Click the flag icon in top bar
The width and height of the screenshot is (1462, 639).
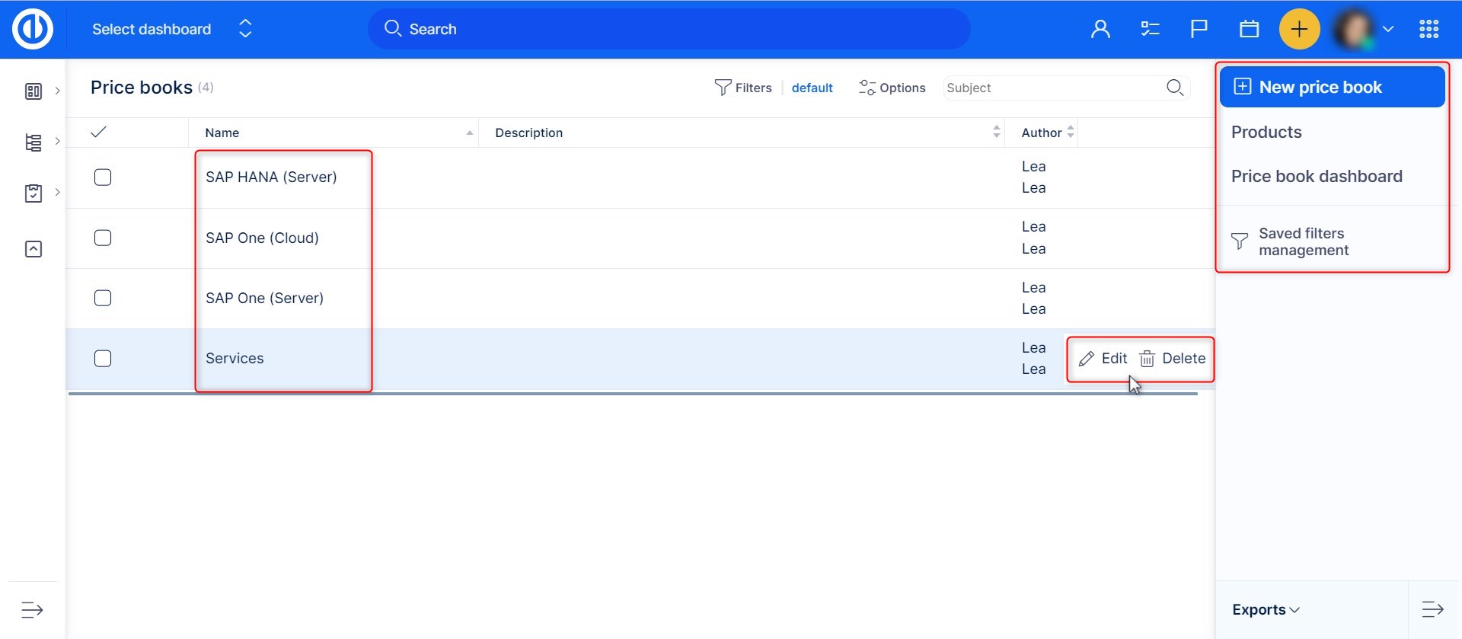[x=1199, y=29]
